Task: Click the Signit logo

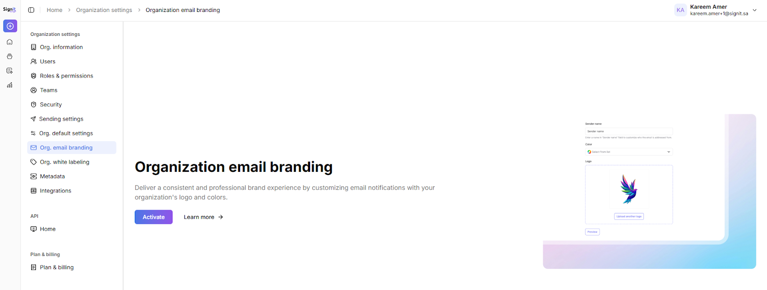Action: click(10, 9)
